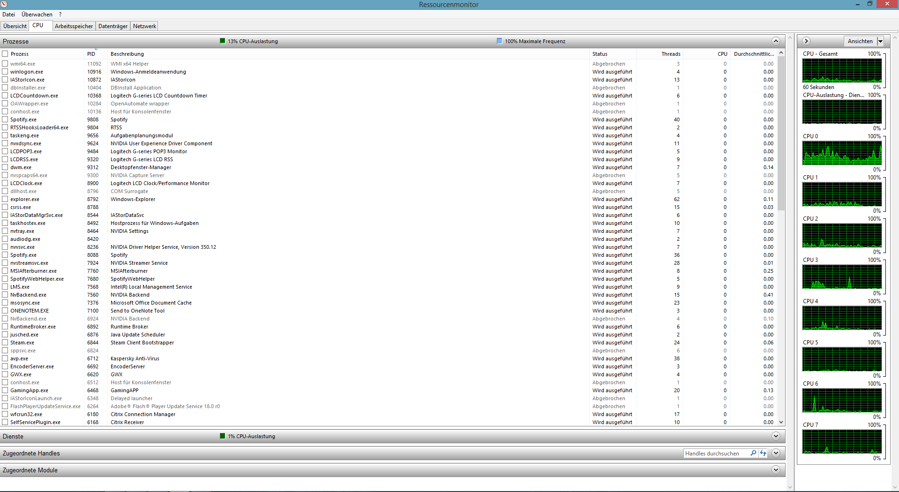Expand the Zugeordnete Handles section chevron
This screenshot has height=492, width=899.
point(776,453)
